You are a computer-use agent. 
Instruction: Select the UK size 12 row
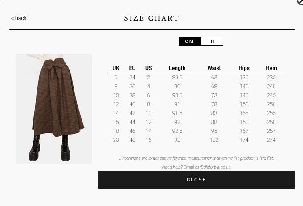click(116, 104)
